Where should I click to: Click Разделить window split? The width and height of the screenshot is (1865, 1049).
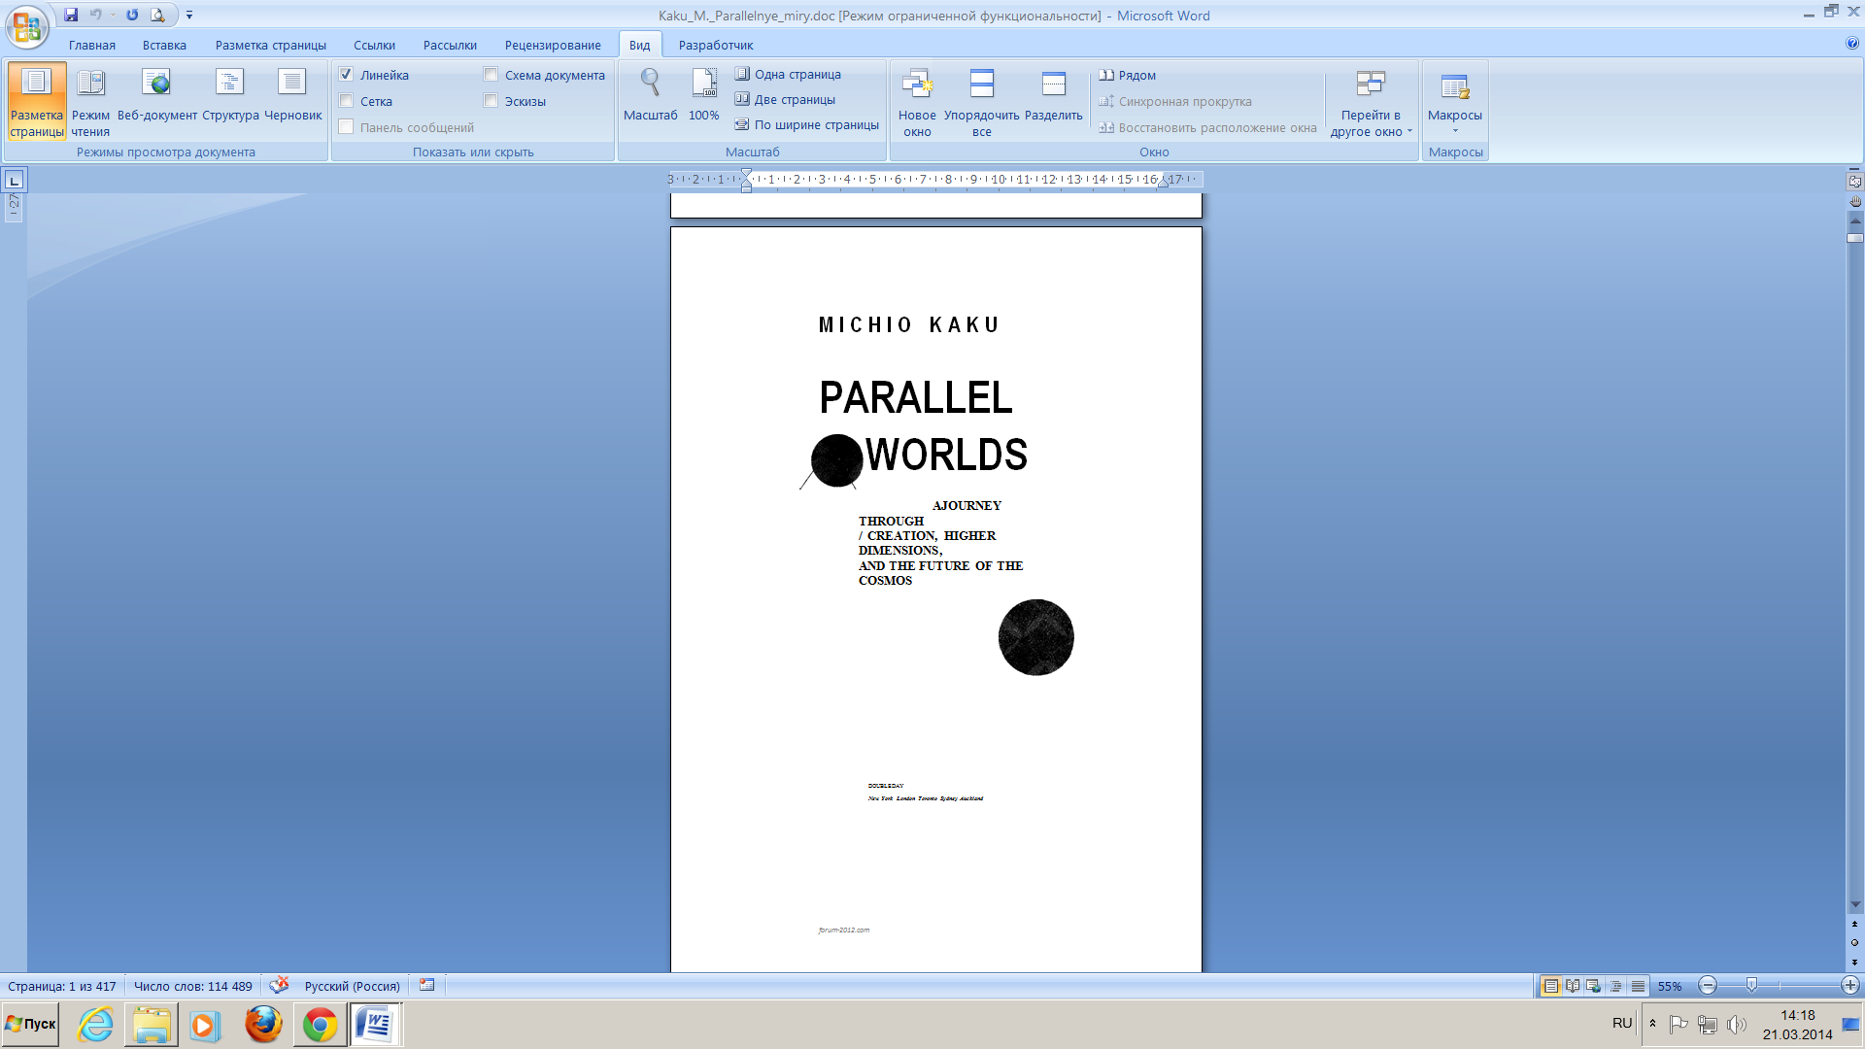(1054, 95)
